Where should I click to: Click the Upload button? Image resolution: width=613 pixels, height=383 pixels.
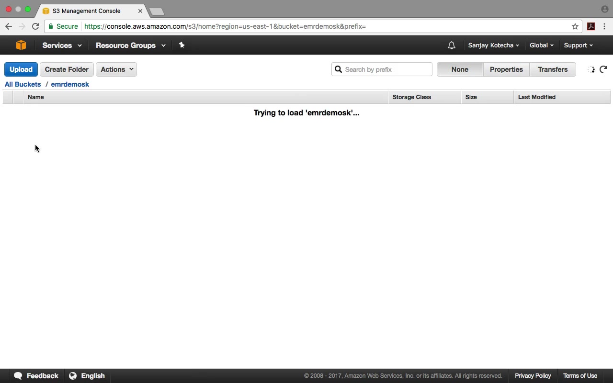(21, 69)
